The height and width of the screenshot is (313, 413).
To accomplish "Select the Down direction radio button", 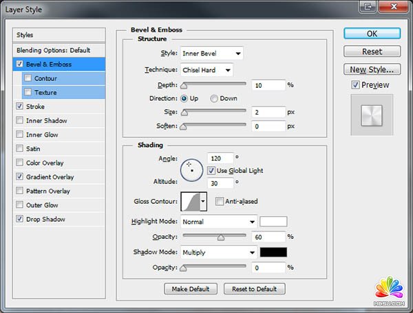I will coord(214,98).
